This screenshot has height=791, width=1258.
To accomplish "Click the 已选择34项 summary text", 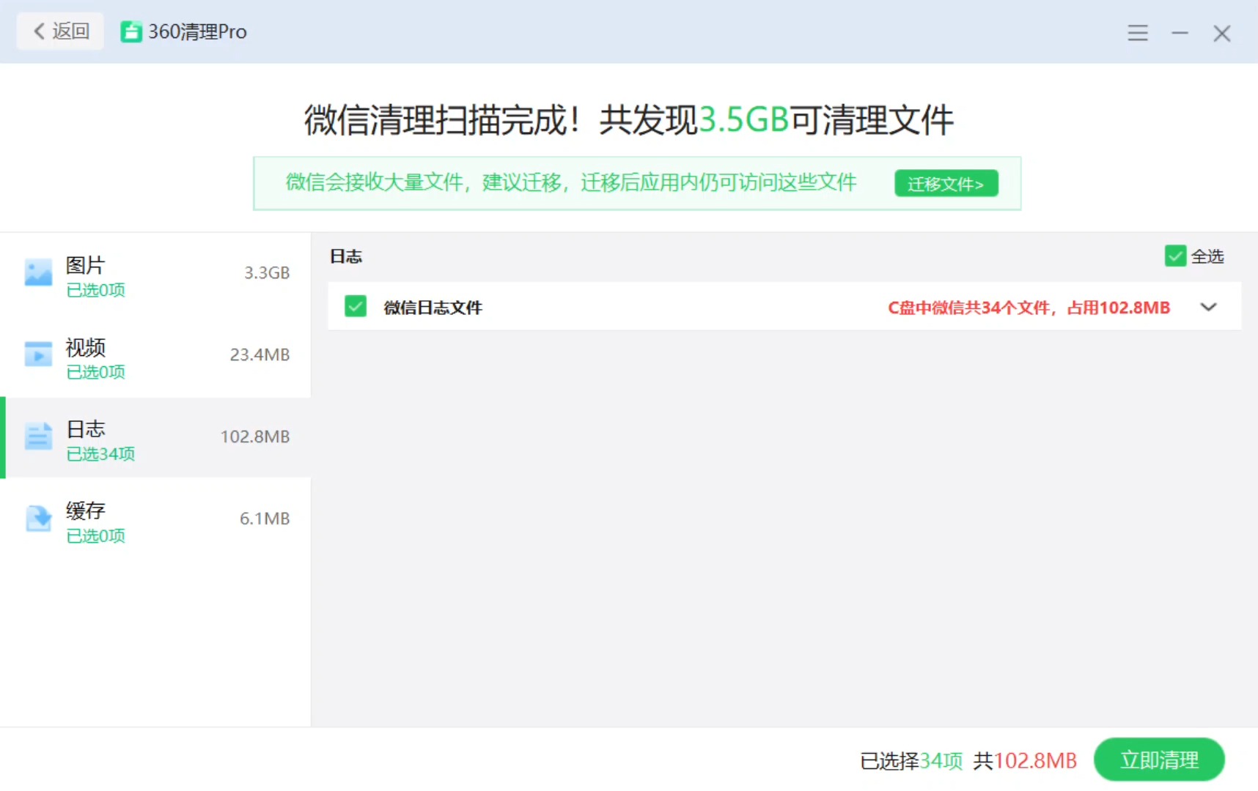I will point(911,761).
